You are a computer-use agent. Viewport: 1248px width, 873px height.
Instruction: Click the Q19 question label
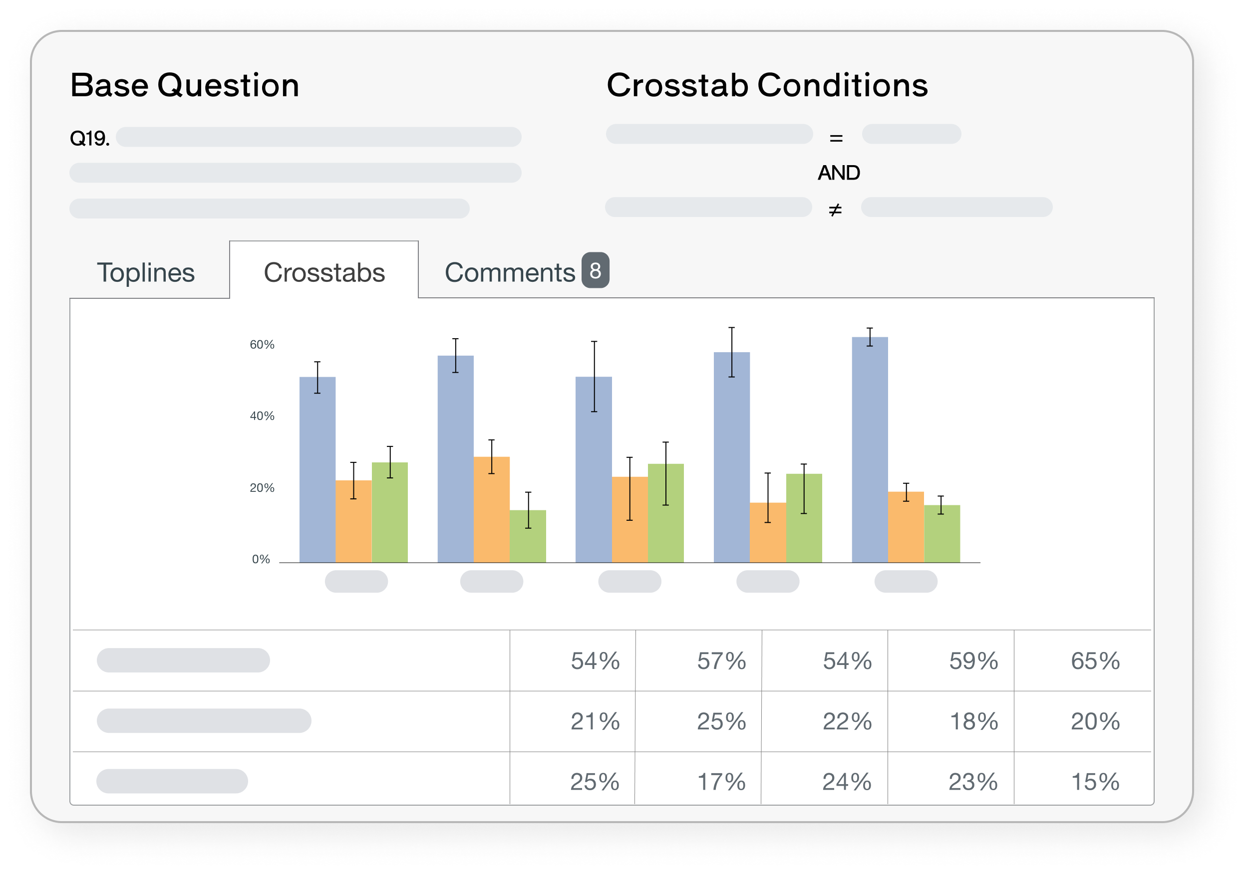[90, 139]
